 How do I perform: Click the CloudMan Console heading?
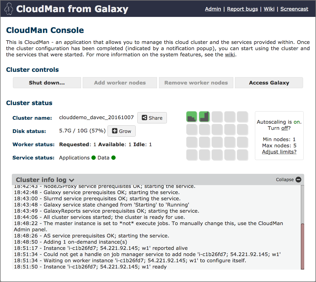pos(45,30)
